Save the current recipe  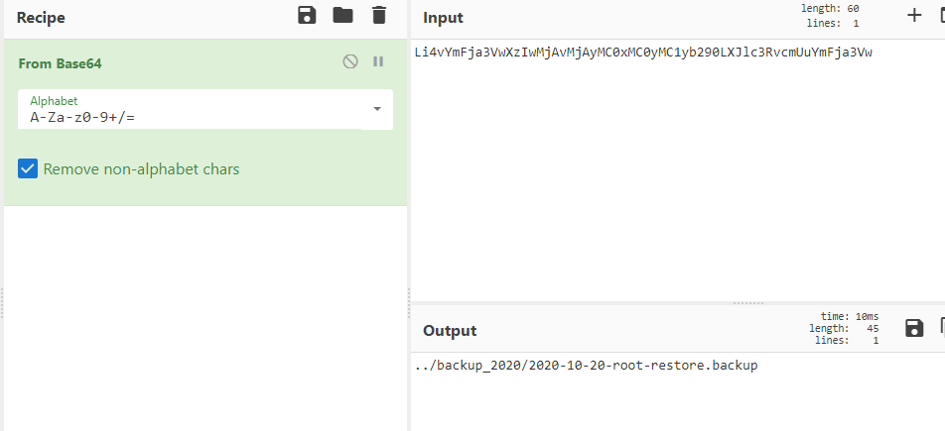[x=308, y=15]
